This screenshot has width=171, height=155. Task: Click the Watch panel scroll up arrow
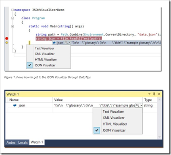[159, 100]
